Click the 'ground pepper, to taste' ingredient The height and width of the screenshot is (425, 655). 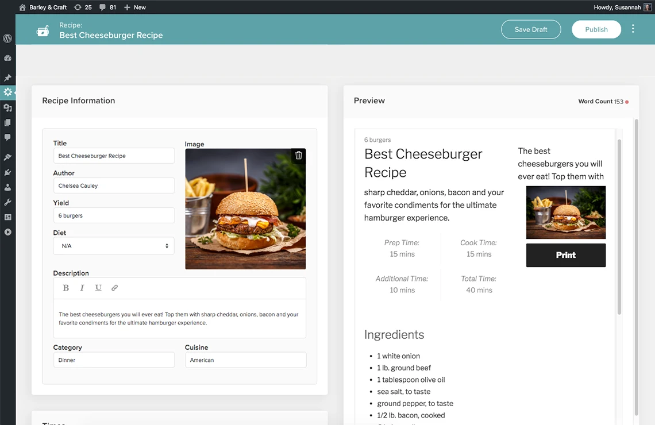(x=415, y=403)
